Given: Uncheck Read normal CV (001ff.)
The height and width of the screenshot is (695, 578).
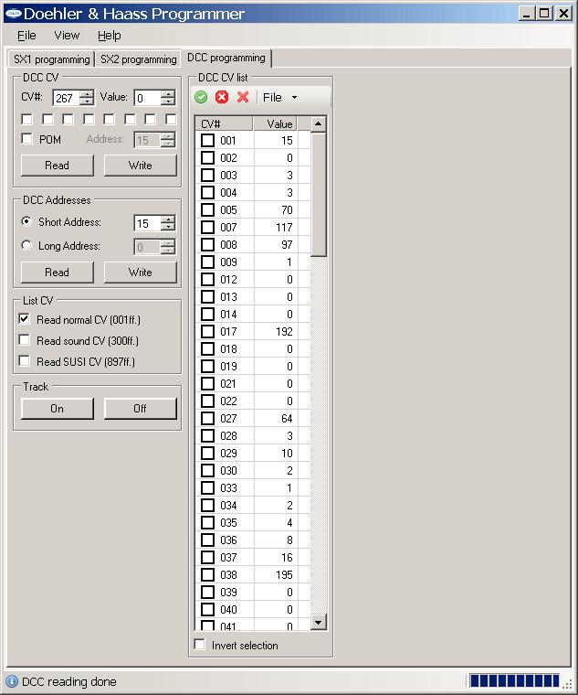Looking at the screenshot, I should click(x=25, y=318).
